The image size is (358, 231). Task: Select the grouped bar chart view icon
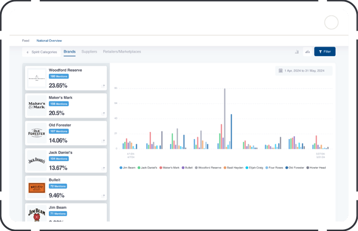pos(307,52)
